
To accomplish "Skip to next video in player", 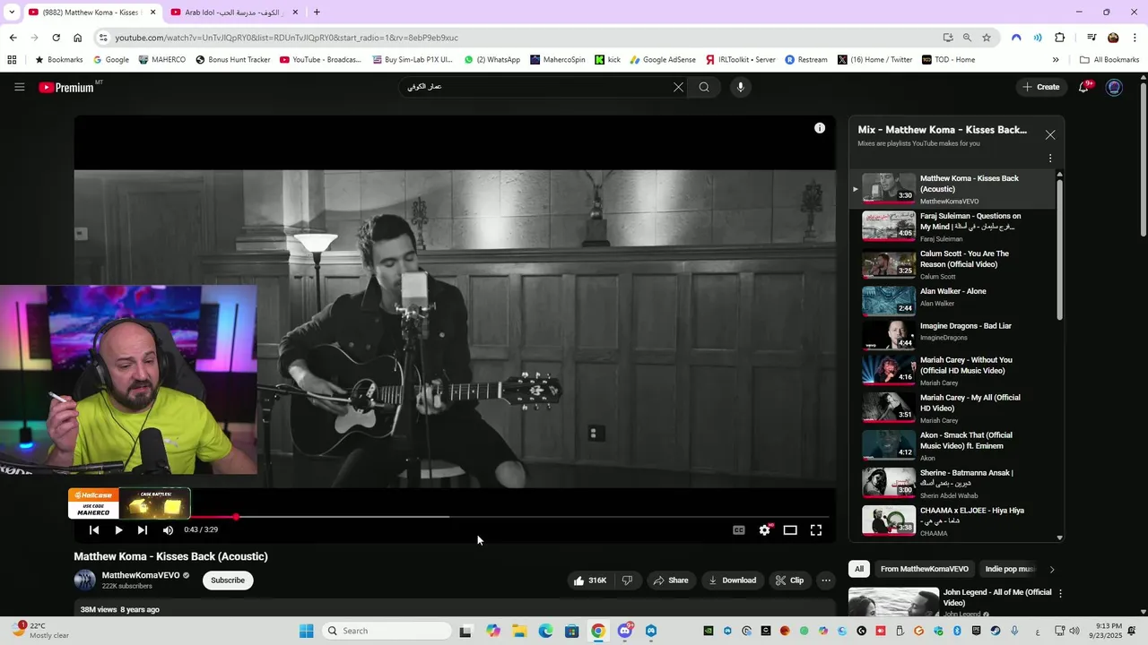I will point(143,530).
